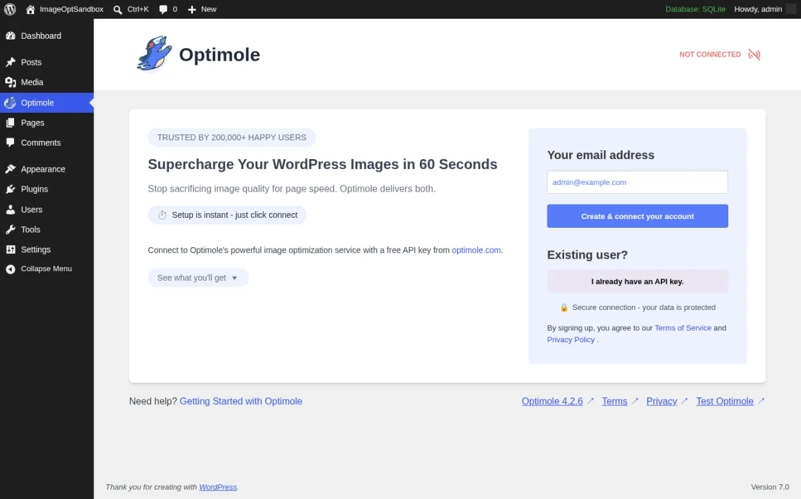Image resolution: width=801 pixels, height=499 pixels.
Task: Open the Privacy Policy link
Action: click(x=571, y=340)
